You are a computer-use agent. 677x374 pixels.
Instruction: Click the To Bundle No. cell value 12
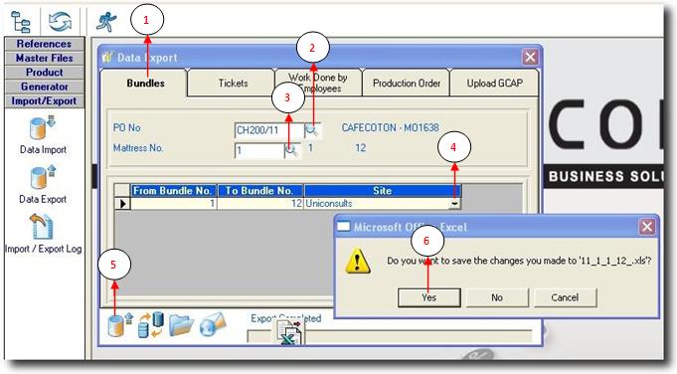click(x=260, y=203)
